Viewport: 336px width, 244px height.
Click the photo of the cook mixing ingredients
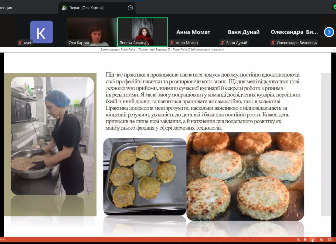coord(52,136)
